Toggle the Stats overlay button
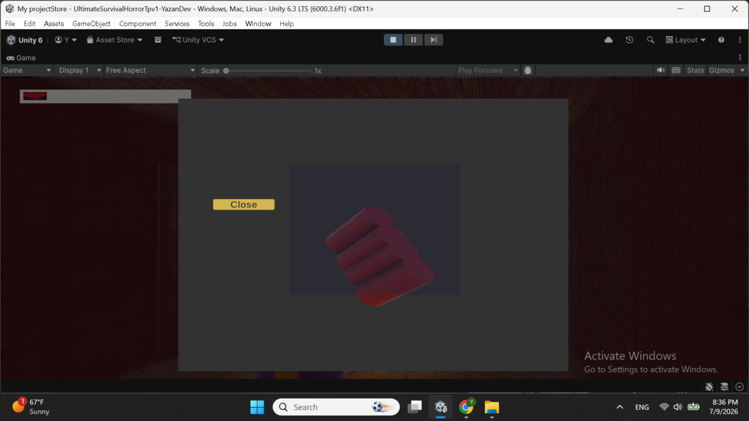Viewport: 749px width, 421px height. pyautogui.click(x=695, y=70)
